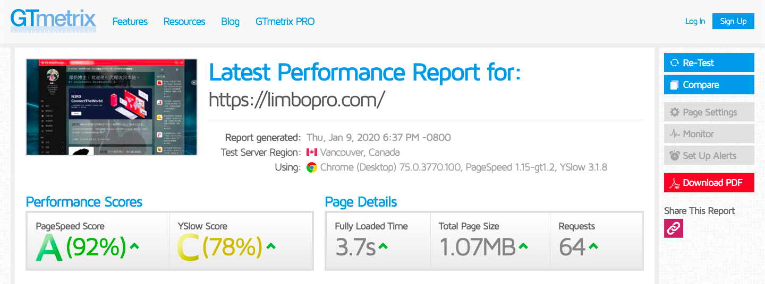The width and height of the screenshot is (765, 284).
Task: Click the share report link icon
Action: coord(674,228)
